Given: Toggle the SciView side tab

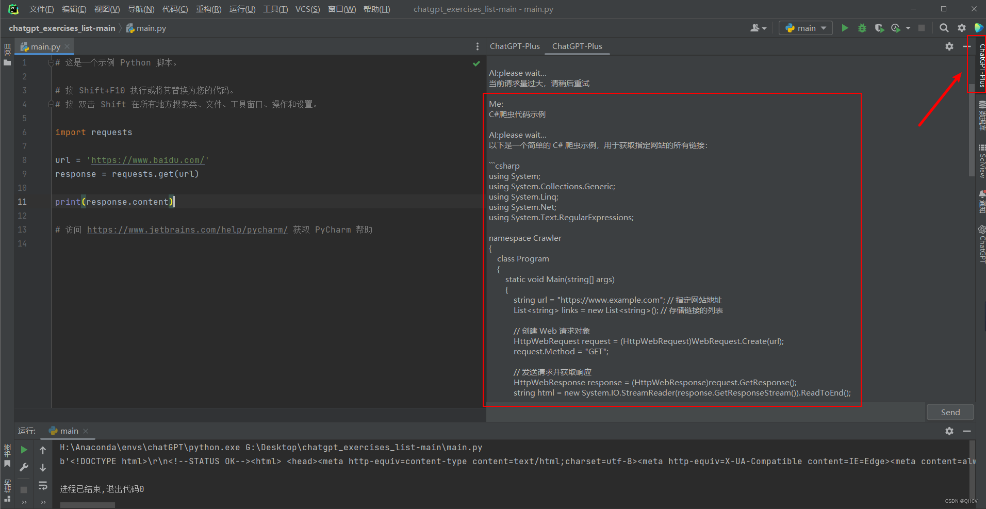Looking at the screenshot, I should point(981,161).
